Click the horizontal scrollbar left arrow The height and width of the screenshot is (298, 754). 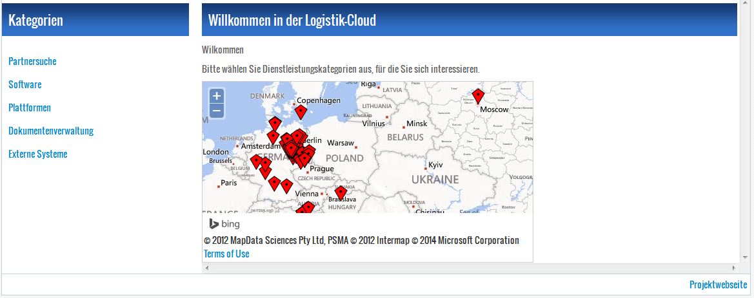207,268
